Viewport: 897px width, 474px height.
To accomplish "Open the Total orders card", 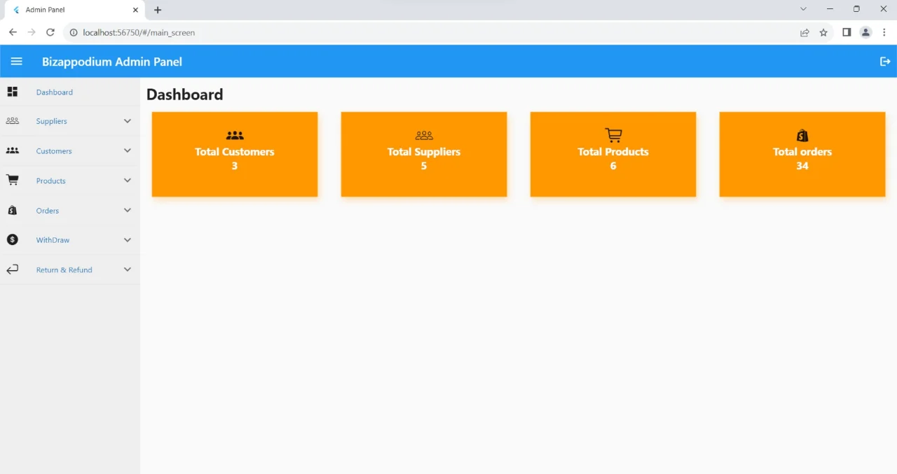I will tap(802, 154).
